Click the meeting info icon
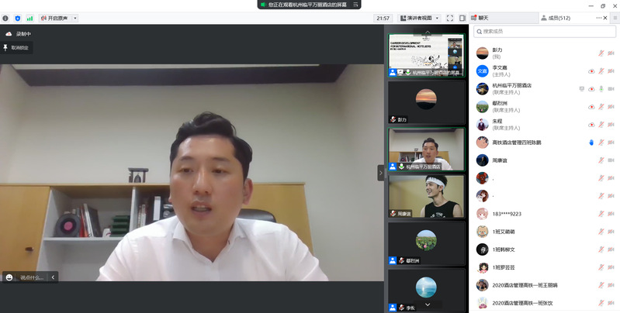 pyautogui.click(x=5, y=18)
